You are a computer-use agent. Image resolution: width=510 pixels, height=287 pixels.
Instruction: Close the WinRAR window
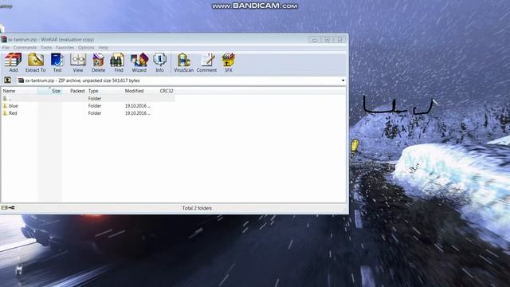[340, 40]
